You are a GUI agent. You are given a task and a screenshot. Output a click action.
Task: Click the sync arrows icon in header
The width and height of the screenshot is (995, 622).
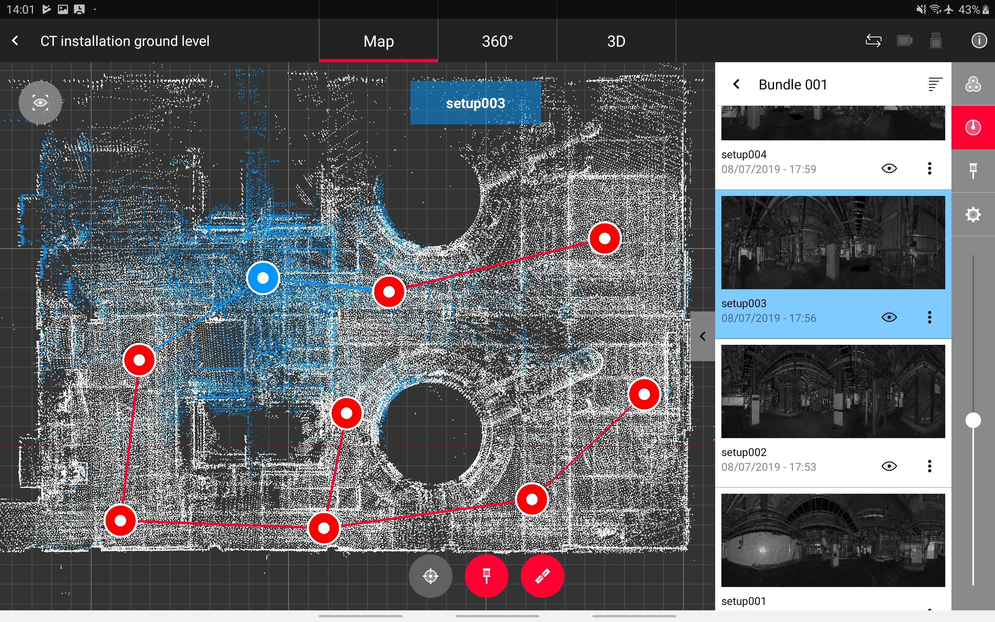(873, 41)
